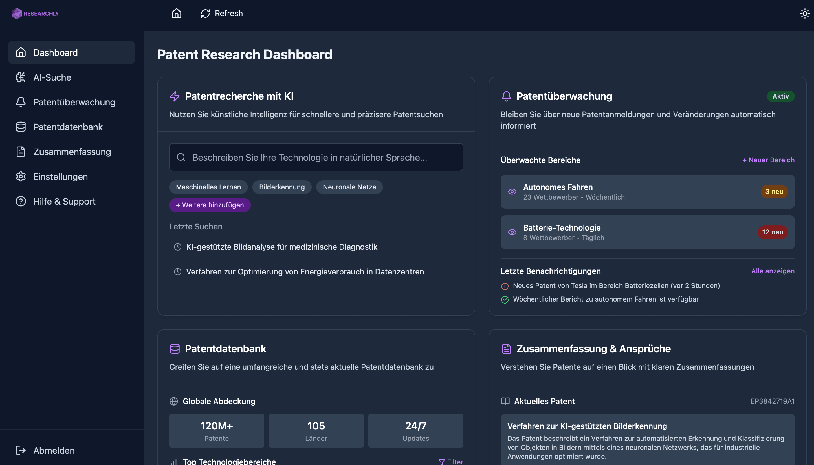Open the Zusammenfassung document icon

21,152
